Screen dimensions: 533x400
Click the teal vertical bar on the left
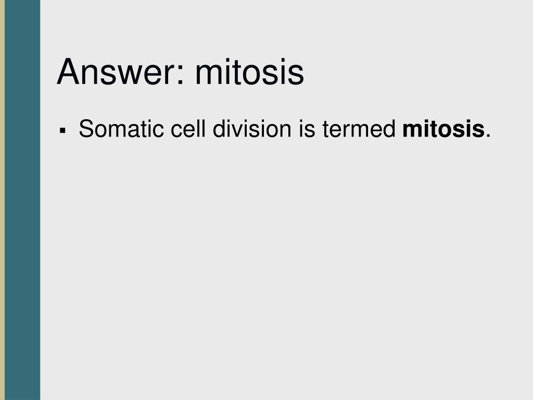(x=22, y=200)
